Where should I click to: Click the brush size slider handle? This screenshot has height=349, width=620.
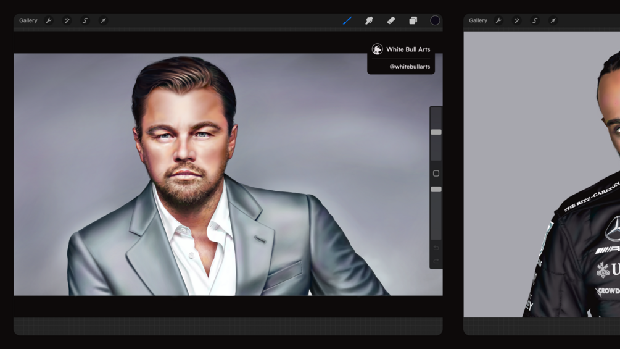tap(436, 132)
